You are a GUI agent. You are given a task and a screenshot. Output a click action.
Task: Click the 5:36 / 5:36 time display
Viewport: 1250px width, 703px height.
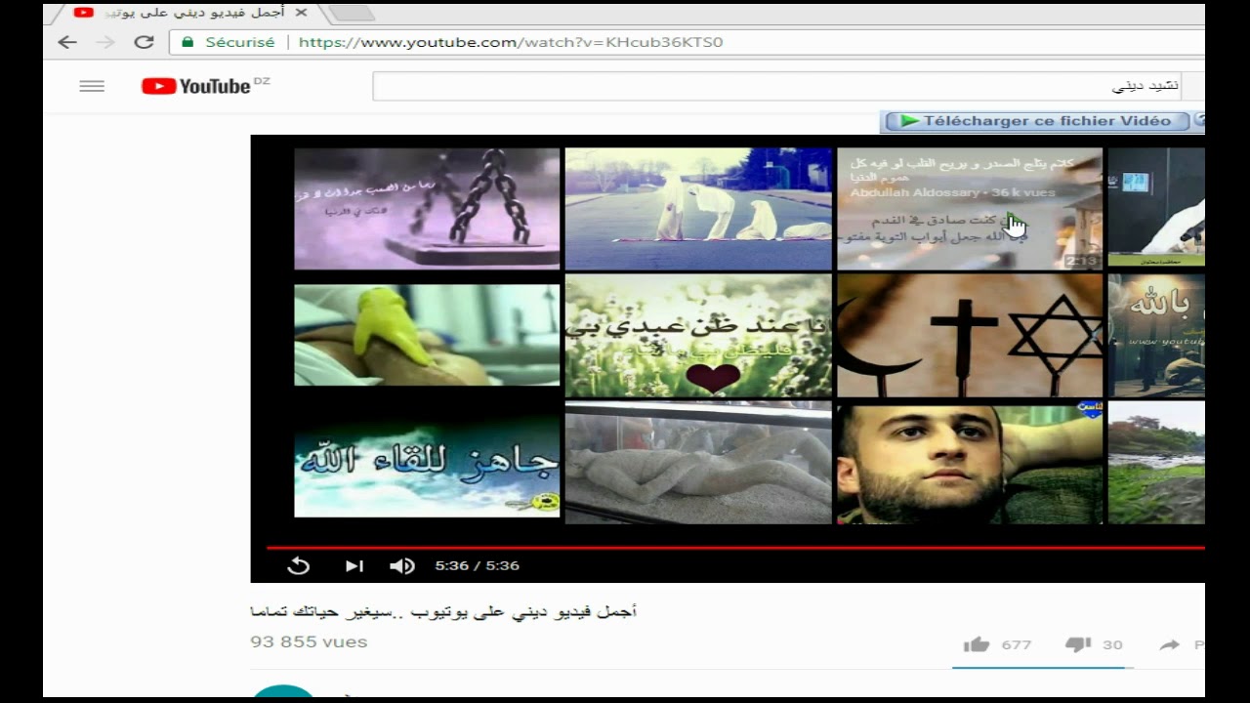[x=478, y=565]
